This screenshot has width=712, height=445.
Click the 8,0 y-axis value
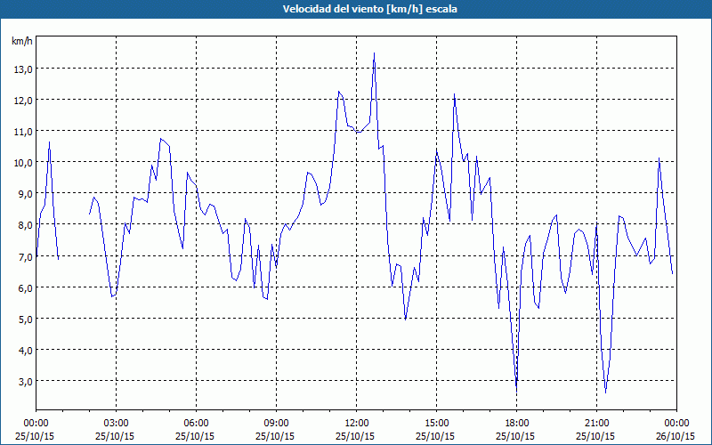click(x=25, y=225)
